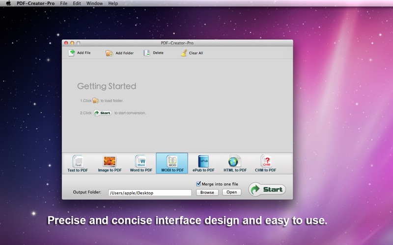Select the MOBI to PDF converter
Viewport: 393px width, 245px height.
pyautogui.click(x=172, y=163)
